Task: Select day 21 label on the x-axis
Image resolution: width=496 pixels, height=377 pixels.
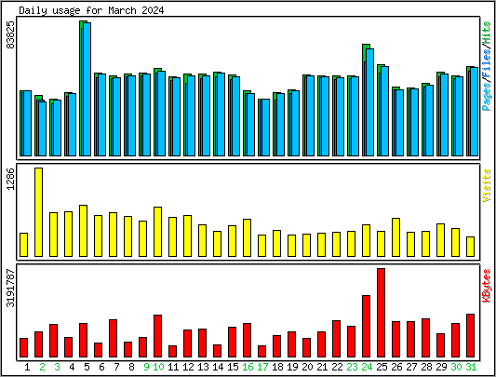Action: point(322,367)
